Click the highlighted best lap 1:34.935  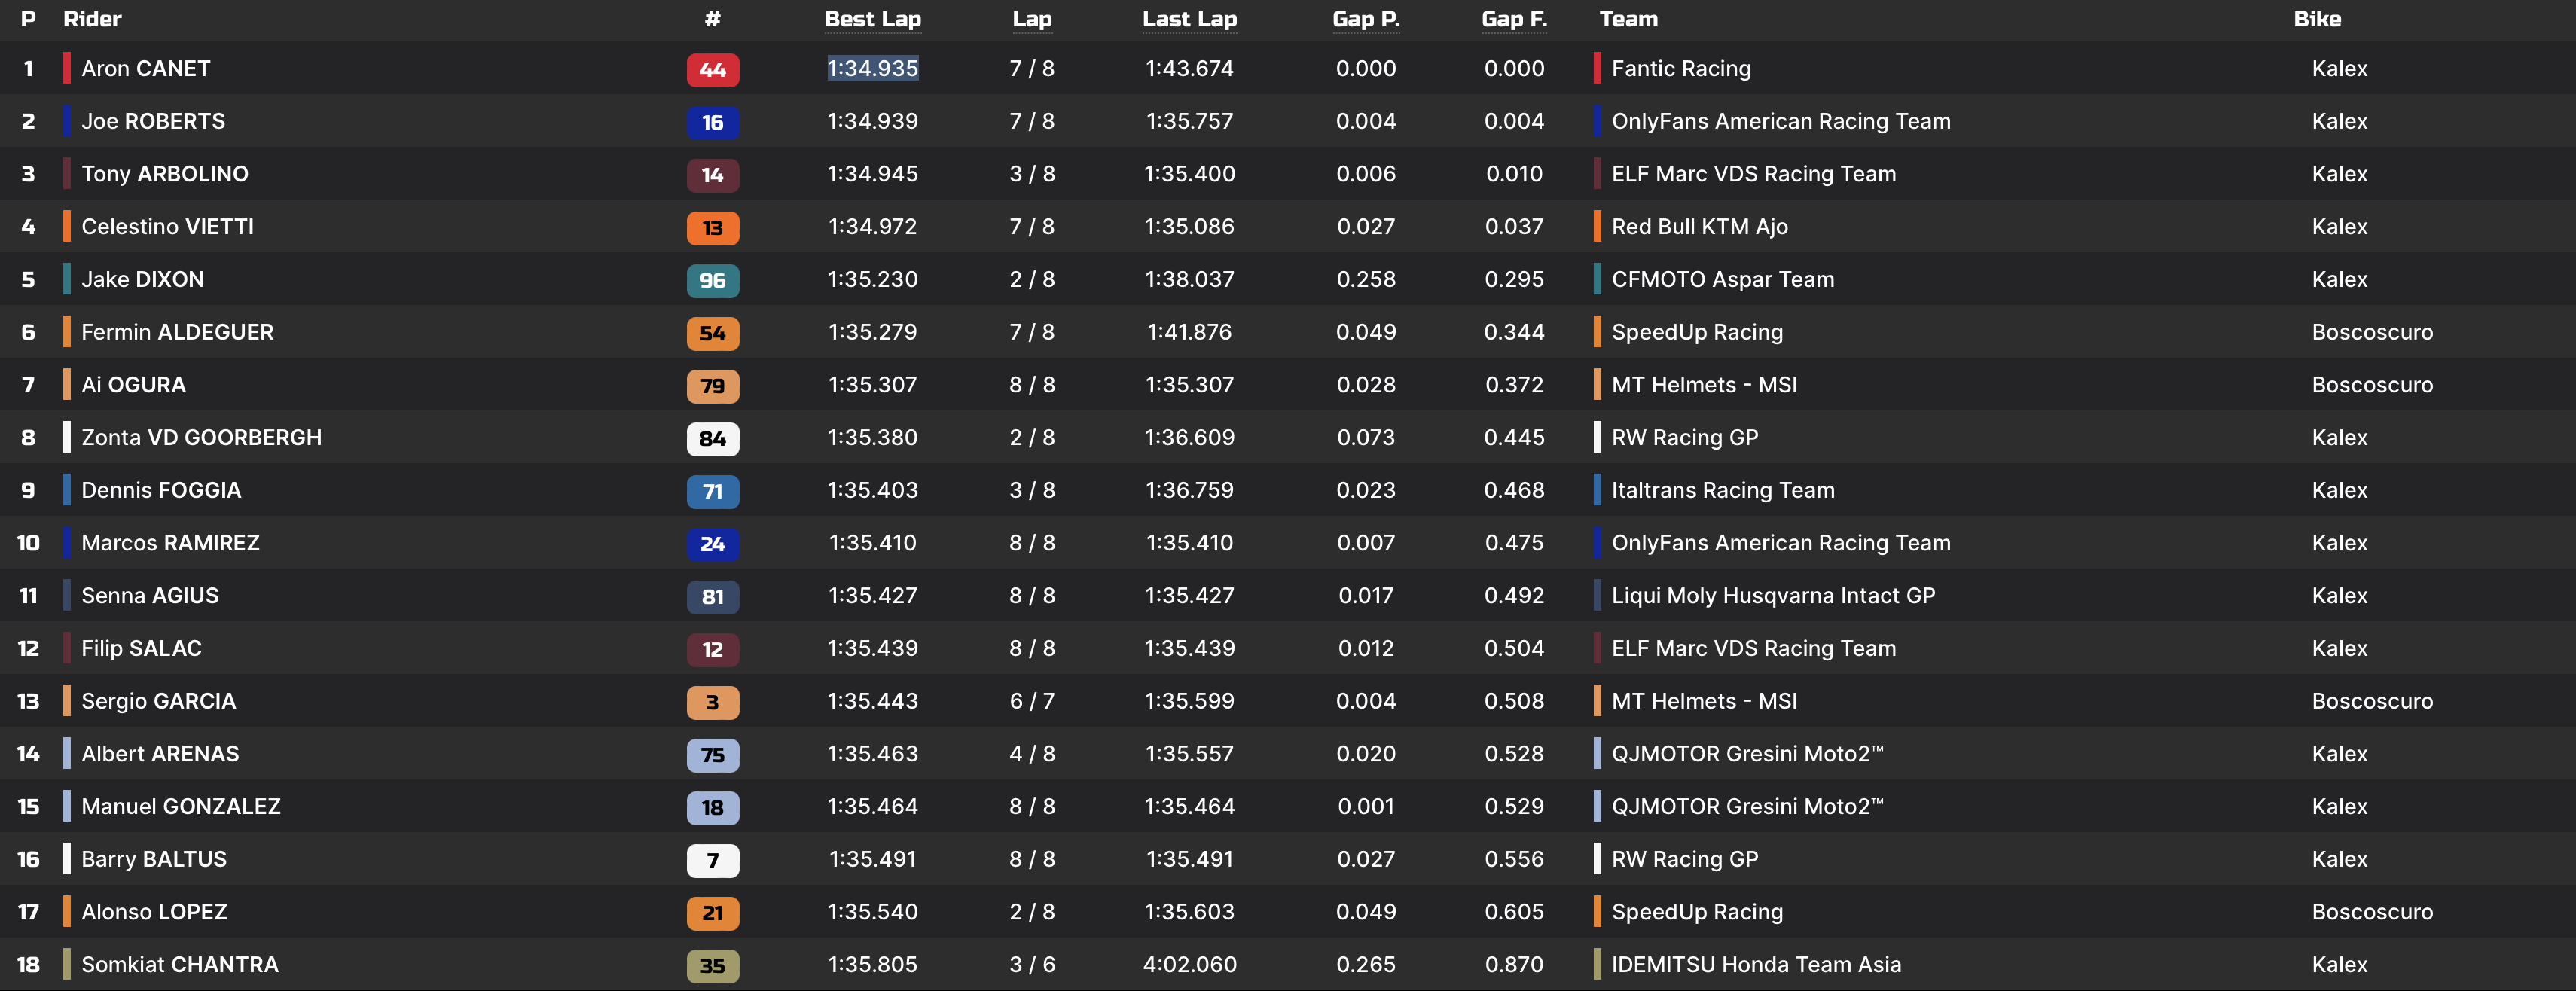point(872,68)
